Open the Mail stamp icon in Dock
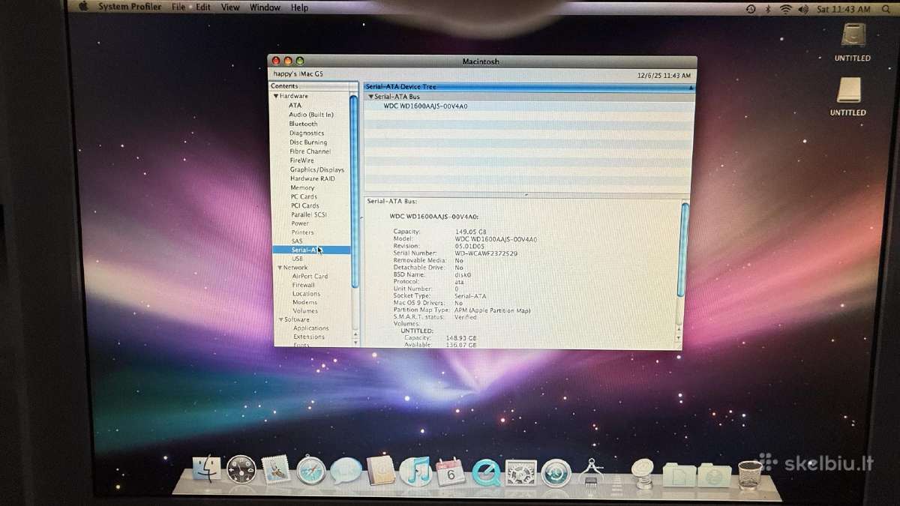900x506 pixels. click(276, 470)
